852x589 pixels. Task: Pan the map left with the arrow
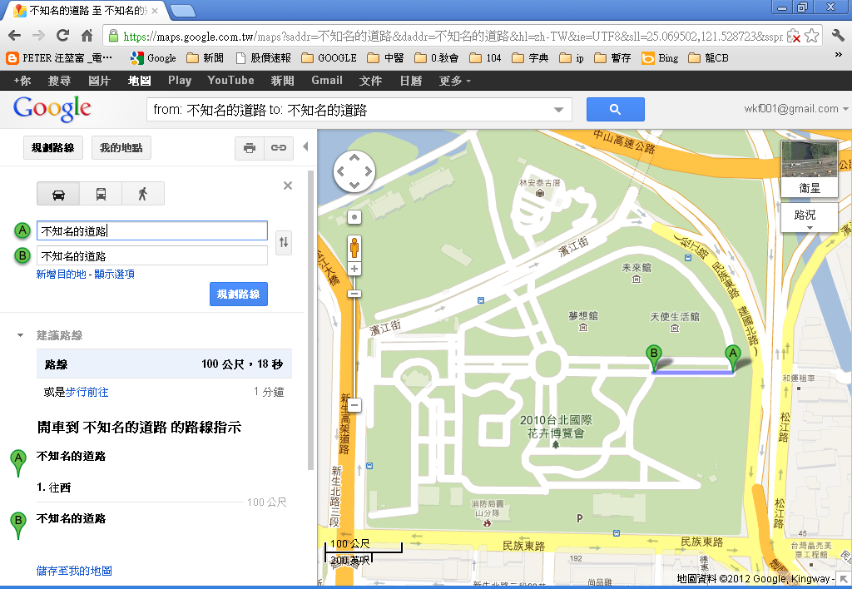pyautogui.click(x=340, y=171)
